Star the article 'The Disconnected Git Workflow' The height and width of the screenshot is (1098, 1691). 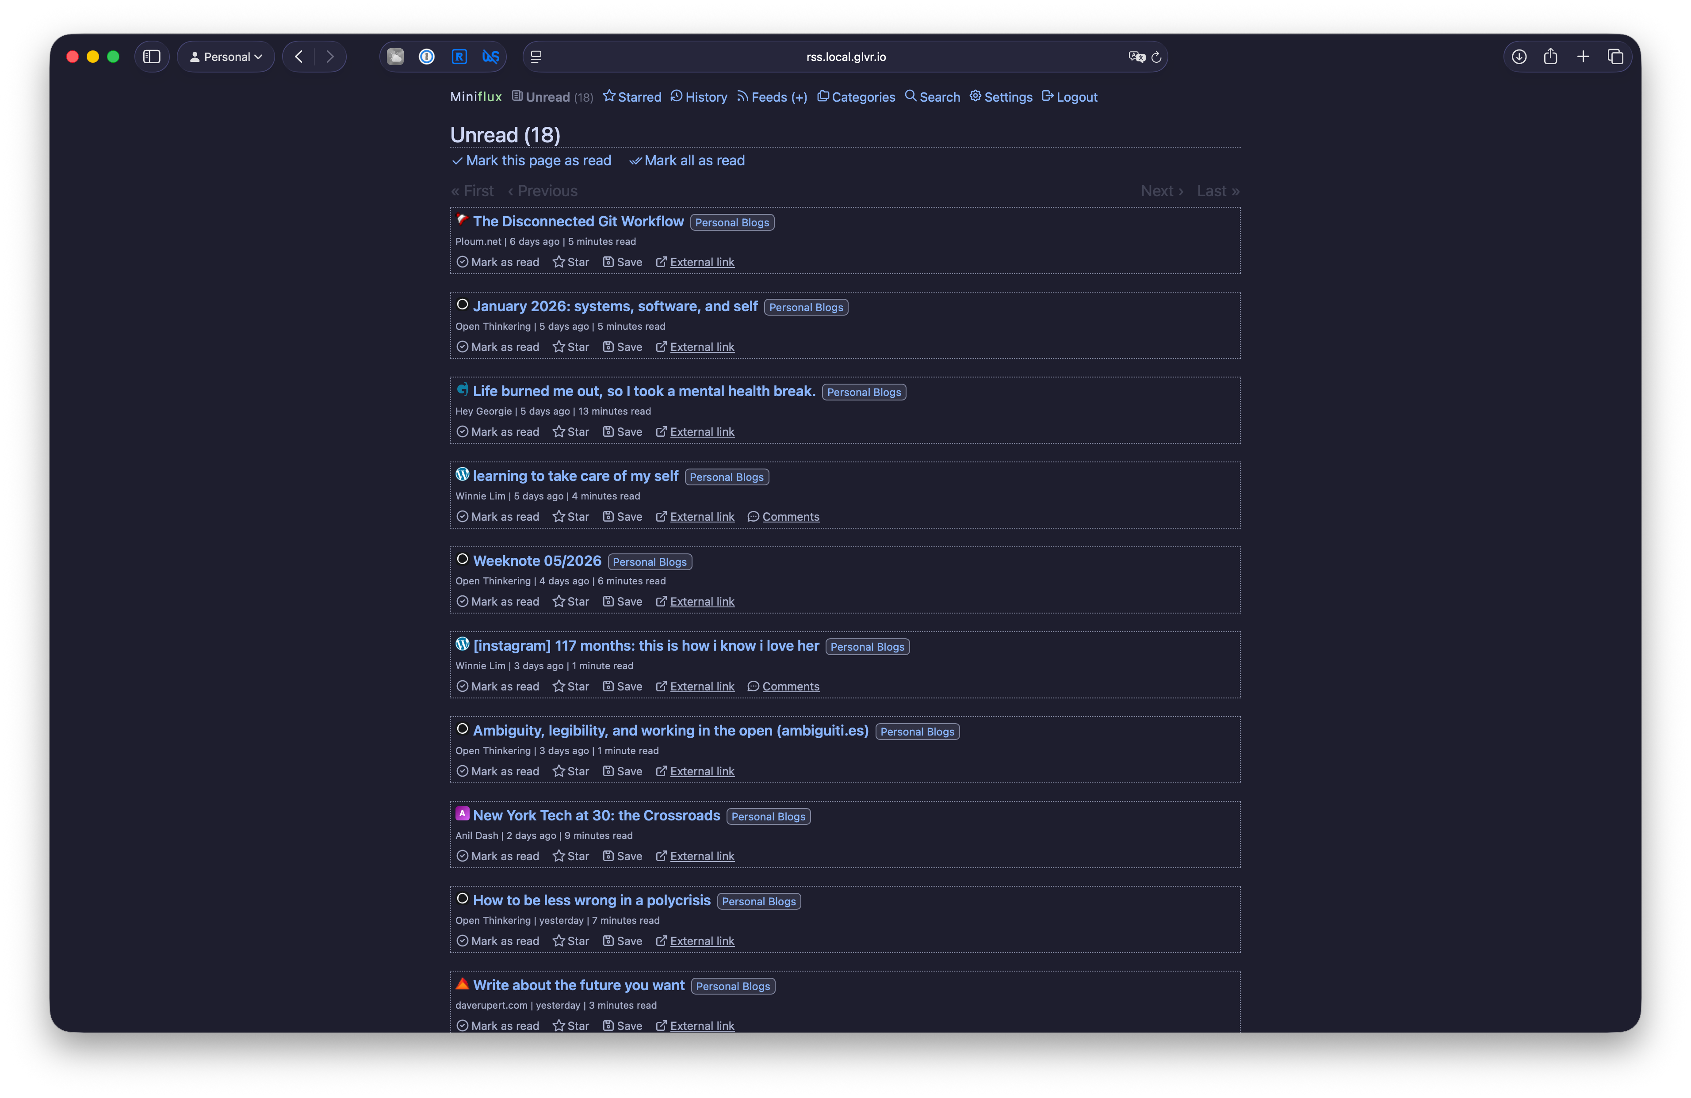(570, 262)
